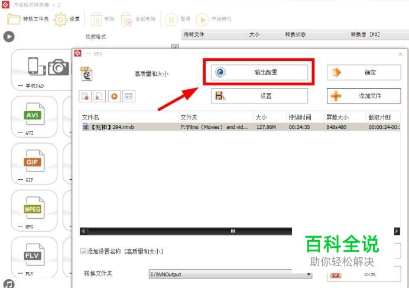Screen dimensions: 409x288
Task: Click the left arrow of horizontal scrollbar
Action: point(83,231)
